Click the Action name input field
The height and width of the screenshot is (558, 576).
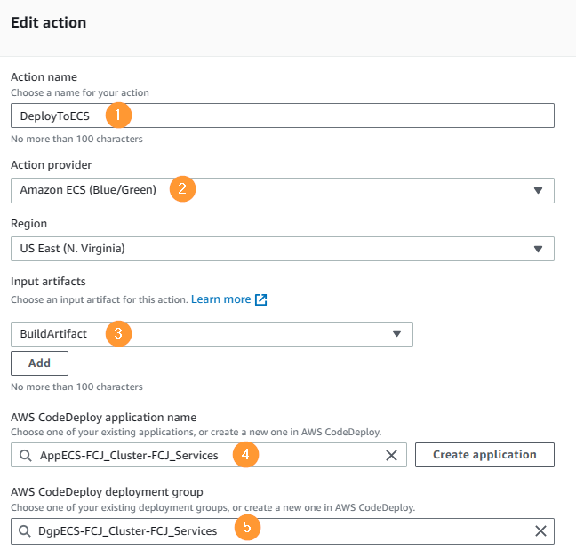(x=282, y=116)
